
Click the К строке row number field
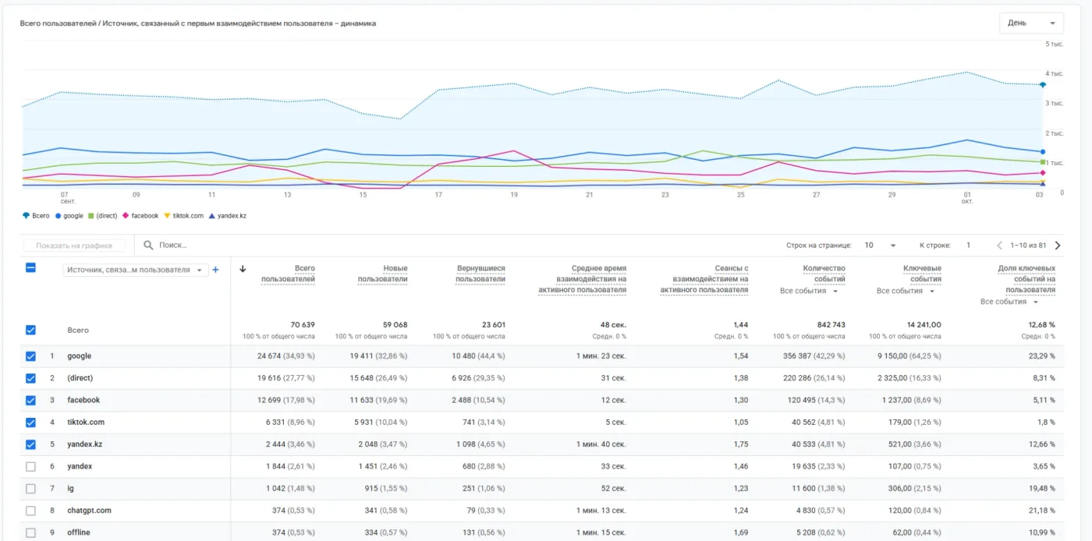[x=968, y=245]
